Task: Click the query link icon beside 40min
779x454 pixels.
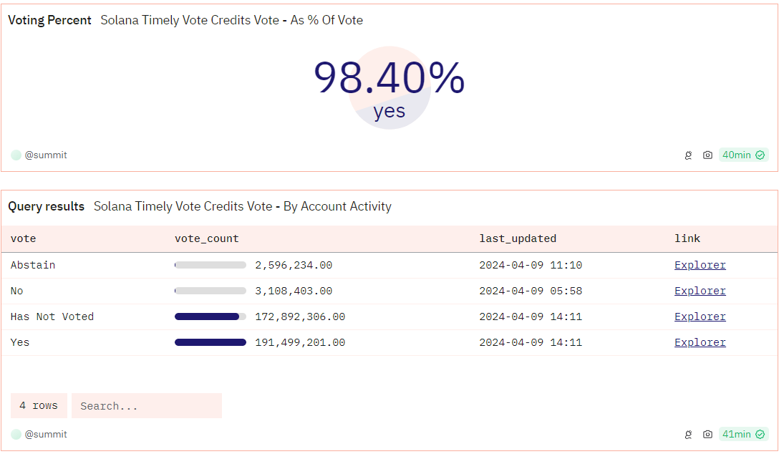Action: point(688,155)
